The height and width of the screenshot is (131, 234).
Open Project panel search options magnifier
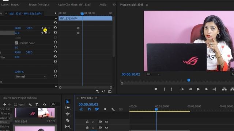(53, 104)
